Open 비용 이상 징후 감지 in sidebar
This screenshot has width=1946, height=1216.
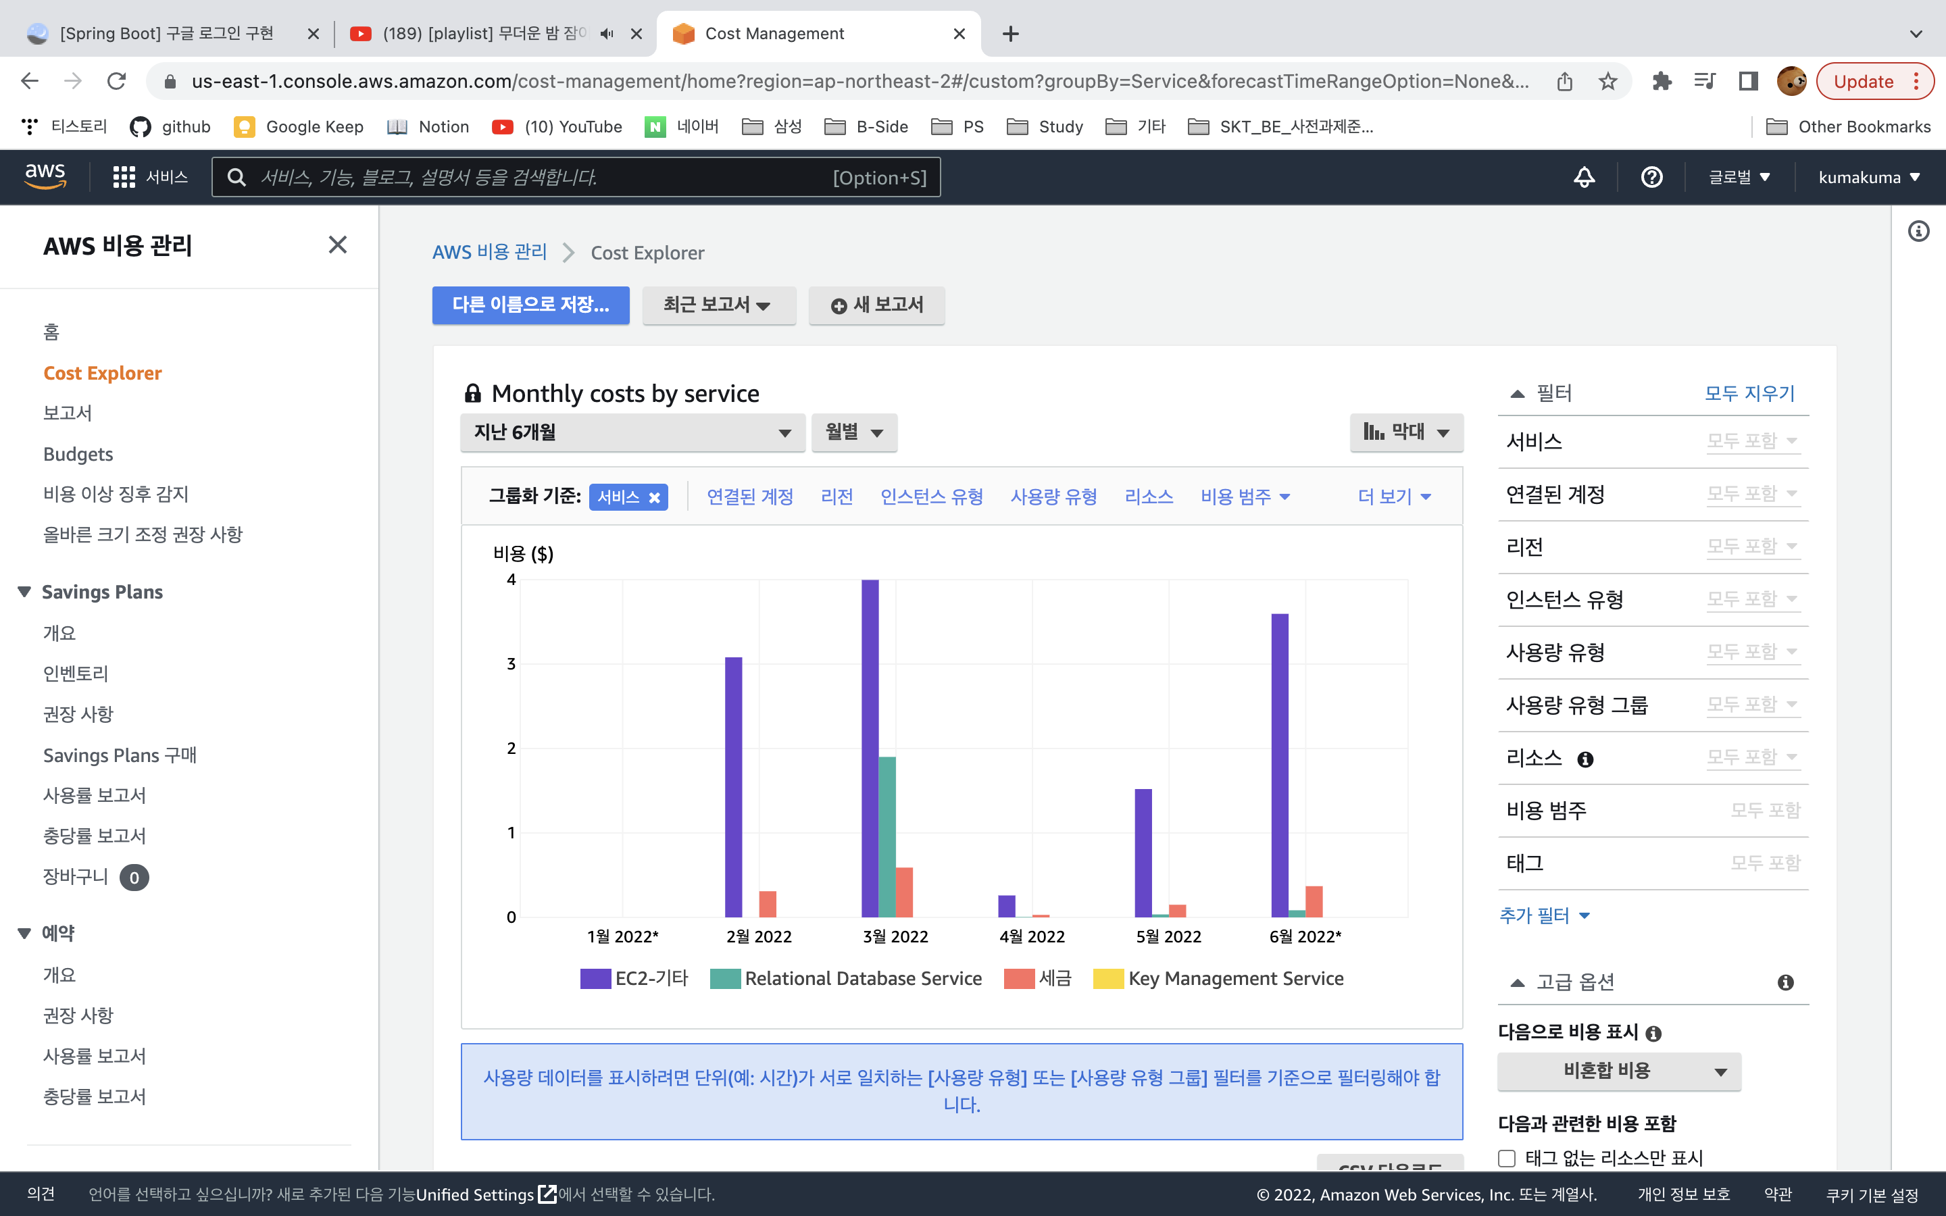pos(116,494)
